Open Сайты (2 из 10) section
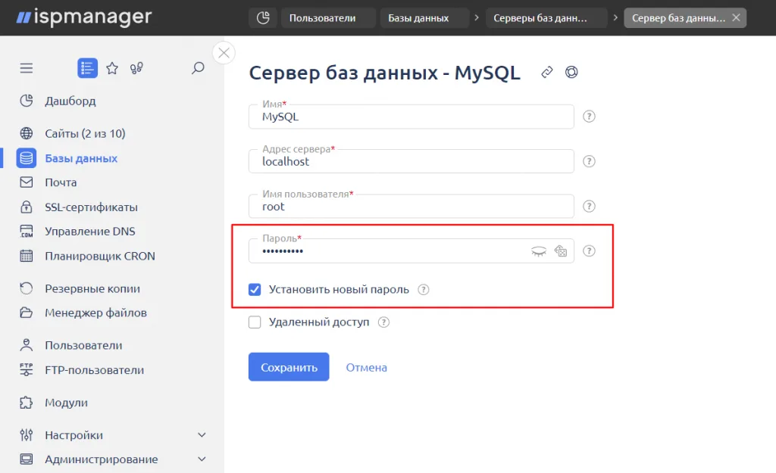776x473 pixels. click(85, 133)
